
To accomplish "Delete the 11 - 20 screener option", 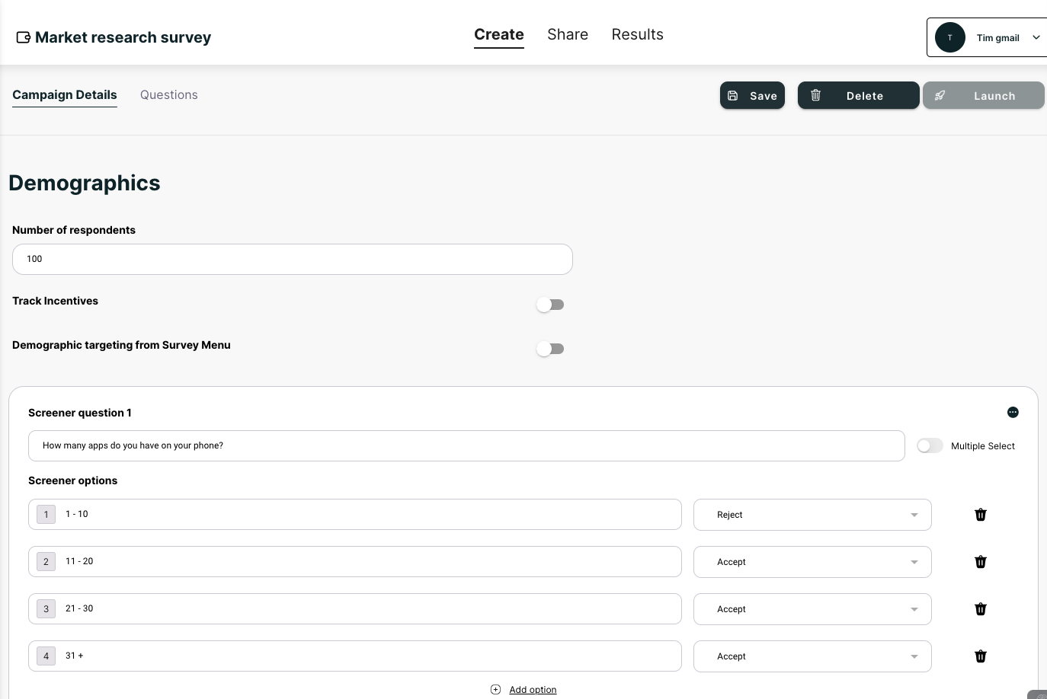I will click(x=981, y=562).
